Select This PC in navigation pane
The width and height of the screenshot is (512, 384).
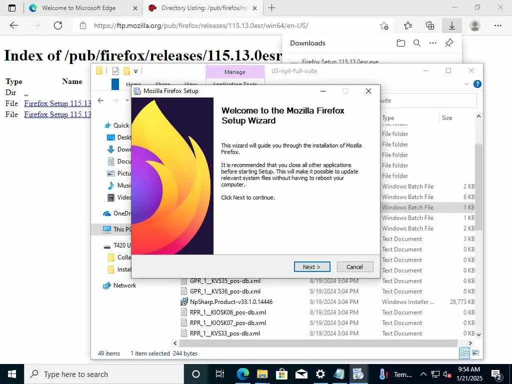click(117, 229)
